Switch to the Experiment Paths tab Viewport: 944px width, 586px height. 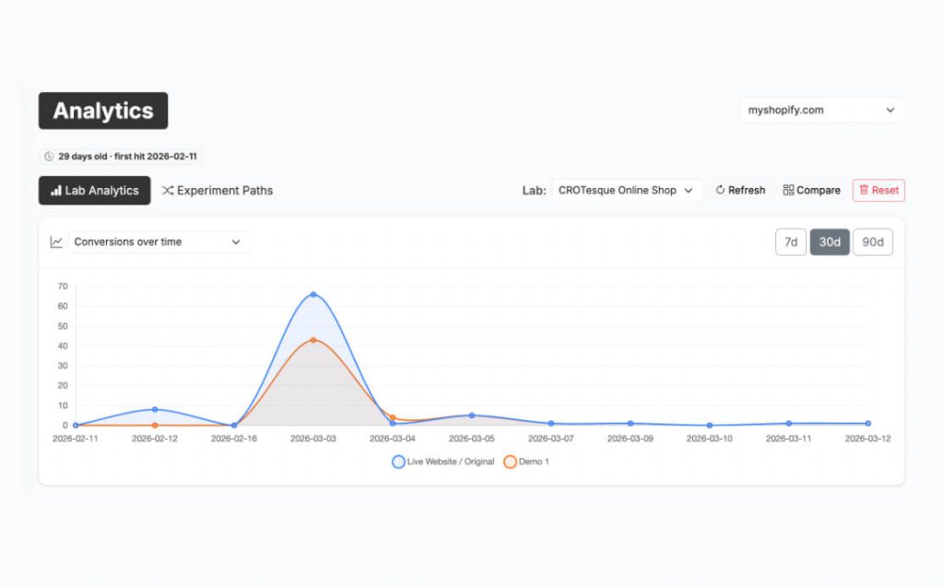click(x=218, y=191)
